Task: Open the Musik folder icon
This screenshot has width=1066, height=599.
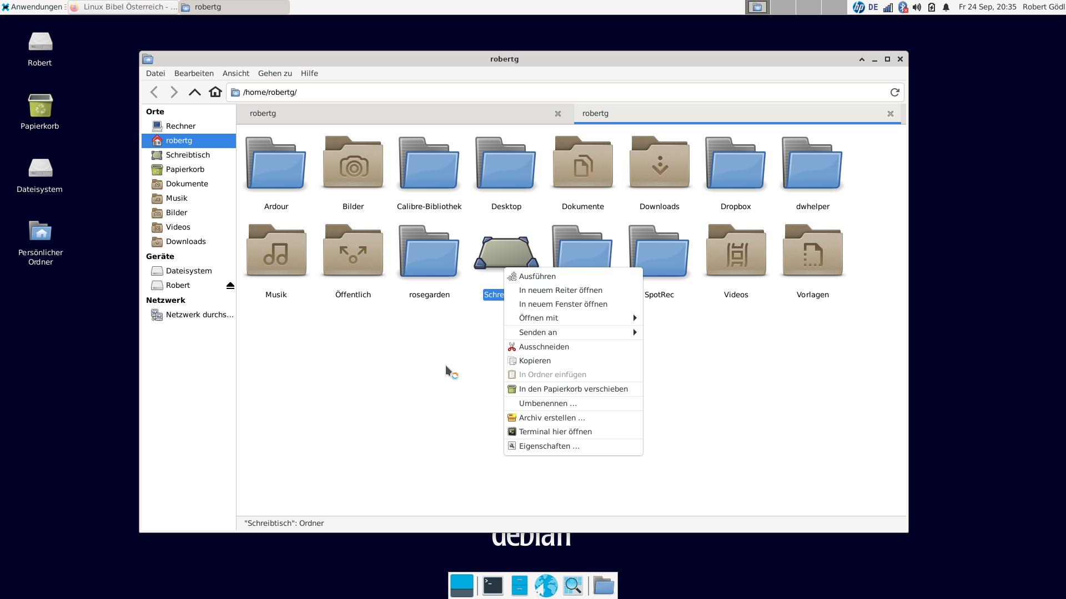Action: [276, 252]
